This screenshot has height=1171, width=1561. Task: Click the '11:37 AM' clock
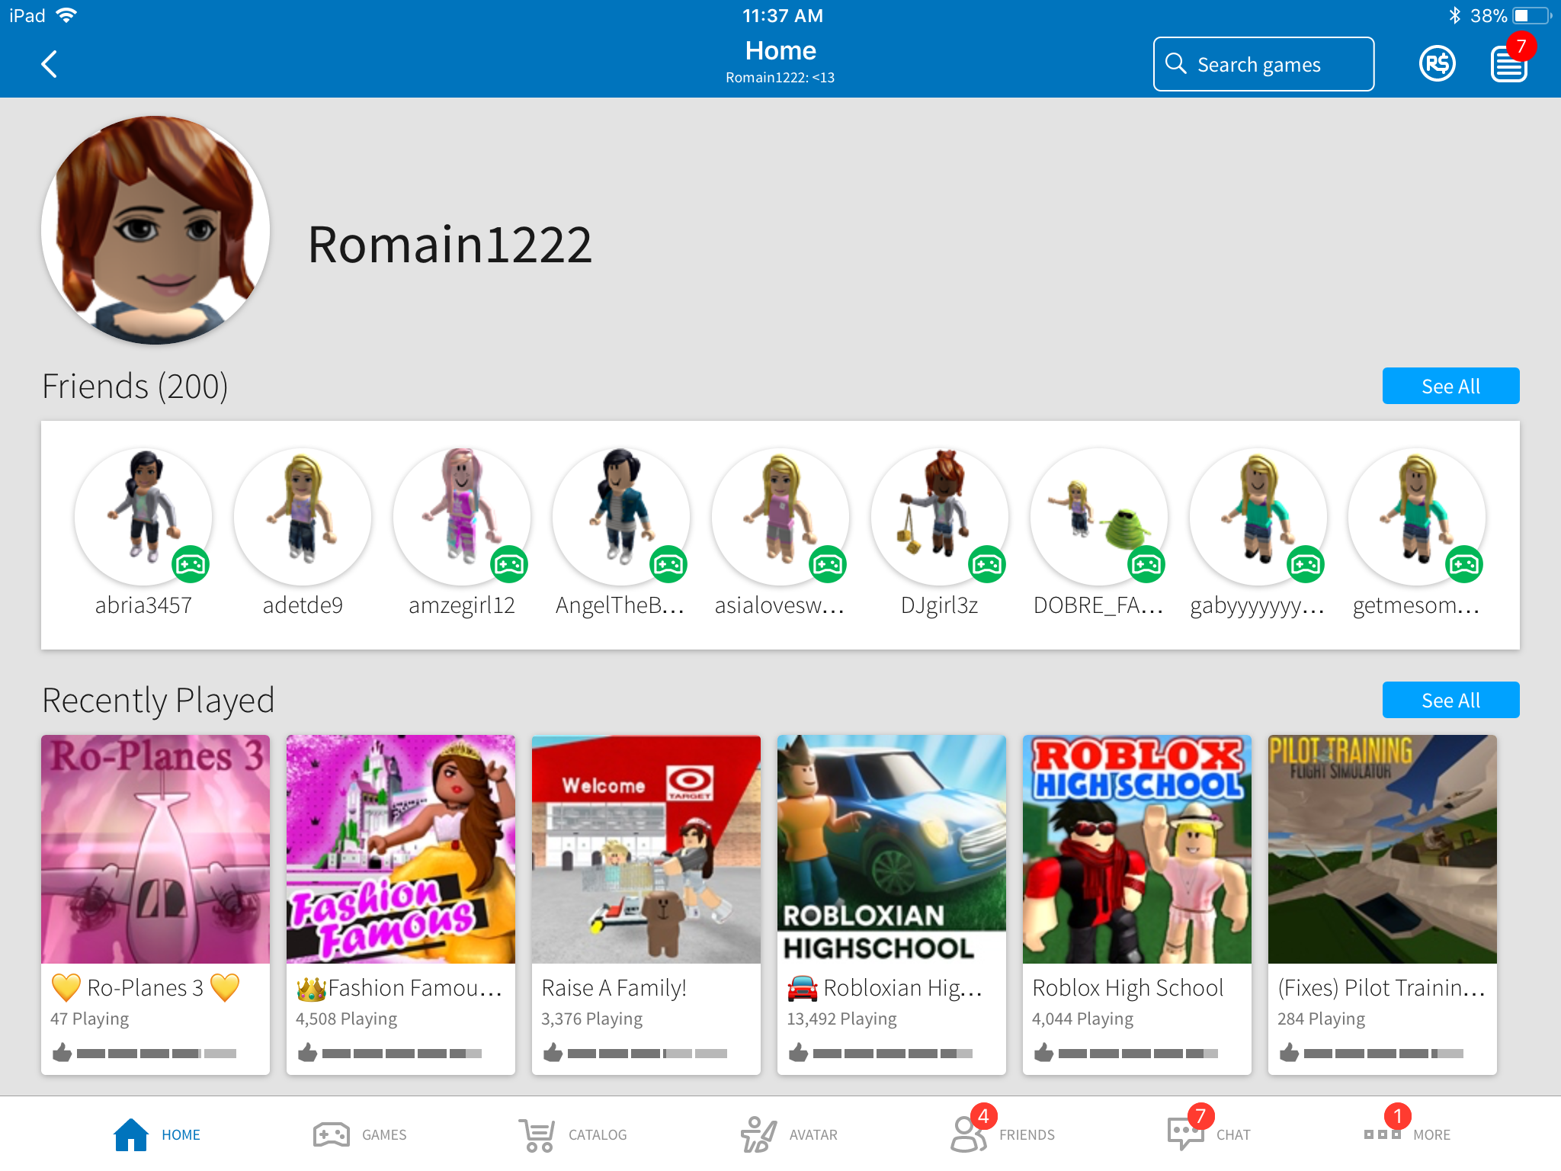click(x=783, y=15)
